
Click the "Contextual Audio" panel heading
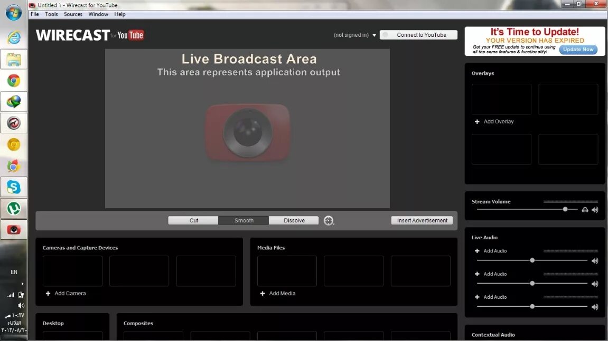(x=493, y=335)
